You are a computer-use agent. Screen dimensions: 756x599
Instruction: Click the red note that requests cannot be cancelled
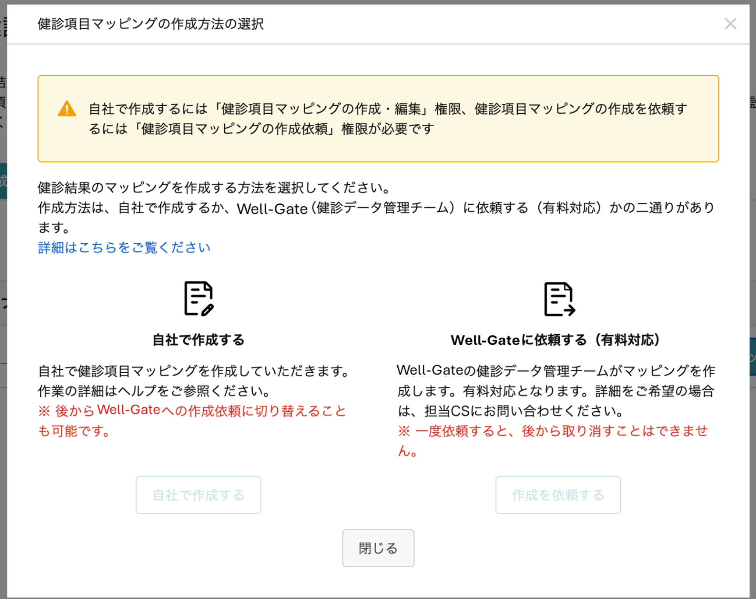tap(553, 441)
